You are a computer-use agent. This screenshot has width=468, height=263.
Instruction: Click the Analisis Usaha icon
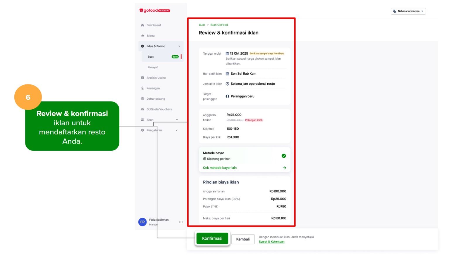142,78
